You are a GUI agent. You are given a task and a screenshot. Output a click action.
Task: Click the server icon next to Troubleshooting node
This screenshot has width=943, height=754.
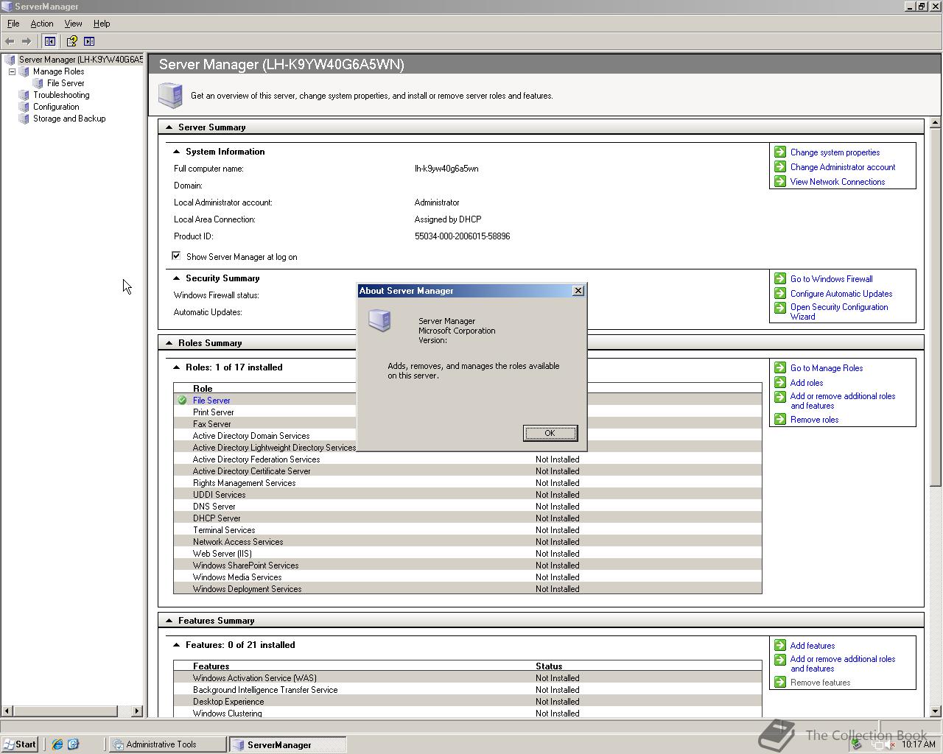point(24,95)
